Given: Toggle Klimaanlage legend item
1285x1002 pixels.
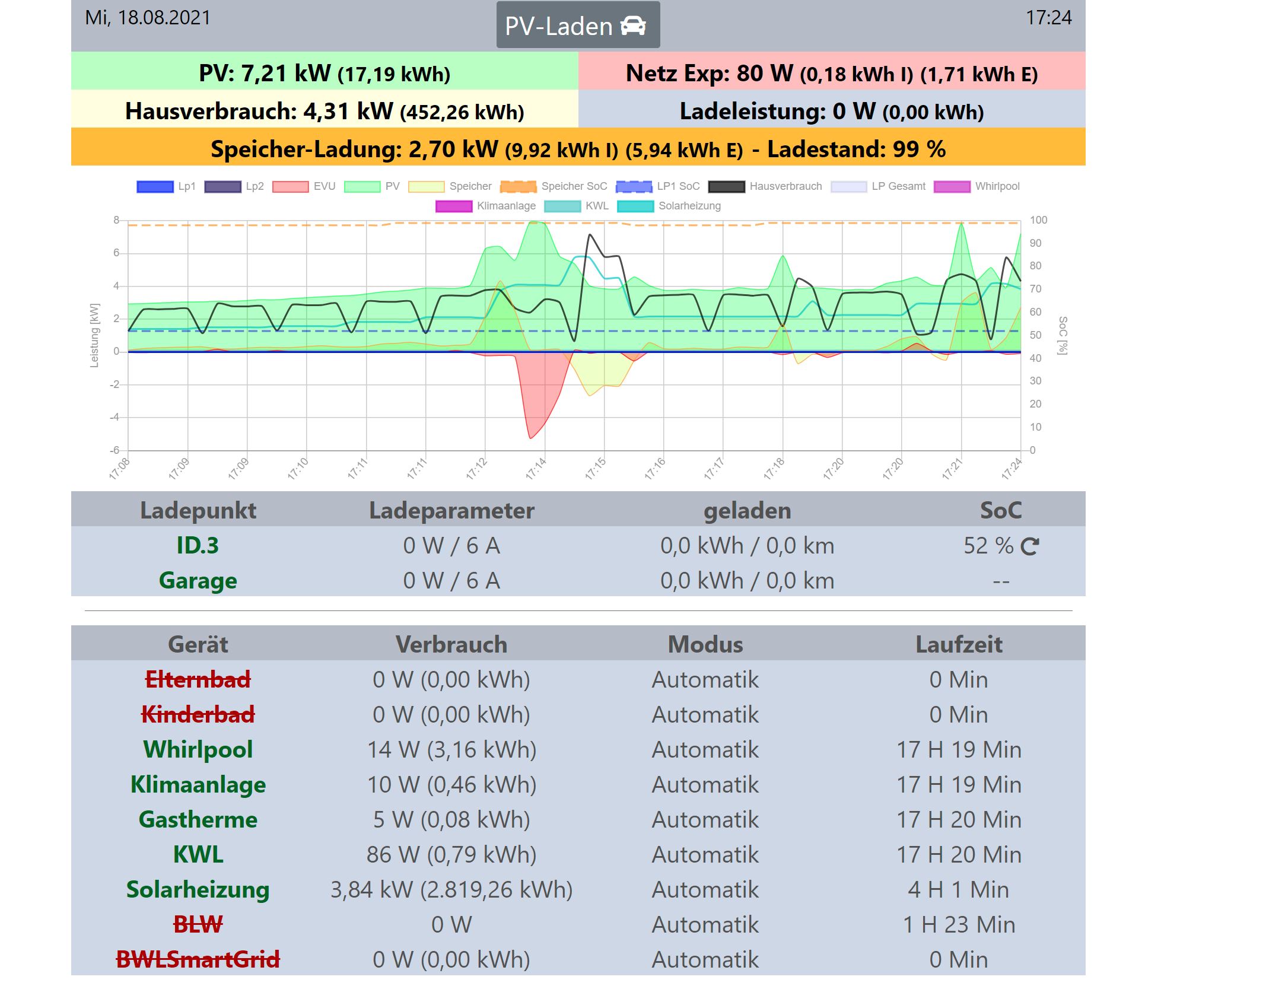Looking at the screenshot, I should pos(454,206).
